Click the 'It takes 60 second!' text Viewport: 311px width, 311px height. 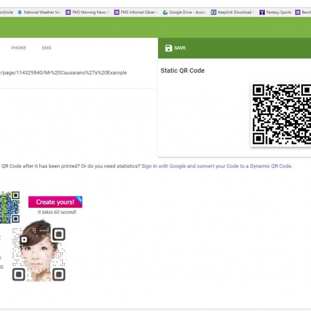[57, 212]
